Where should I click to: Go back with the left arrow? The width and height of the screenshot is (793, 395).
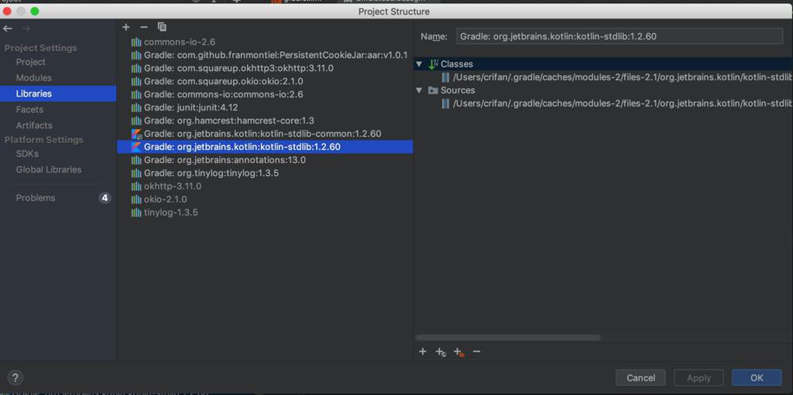coord(8,29)
